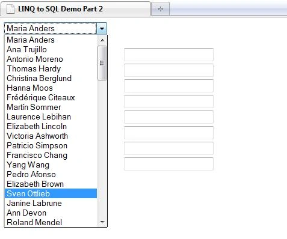Select Laurence Lebihan in the dropdown

coord(51,116)
